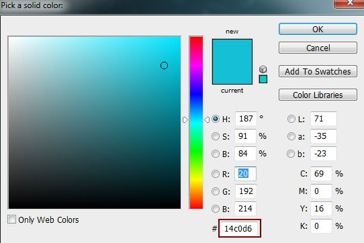Select the L lightness radio button
Screen dimensions: 364x243
[x=291, y=119]
